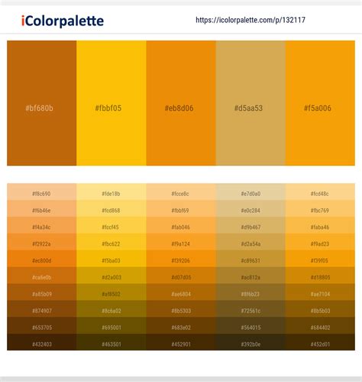
Task: Select the #fbc622 yellow shade
Action: click(112, 242)
